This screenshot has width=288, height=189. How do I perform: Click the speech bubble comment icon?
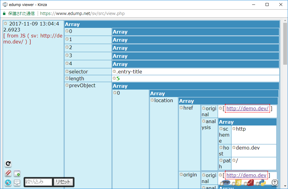click(17, 182)
